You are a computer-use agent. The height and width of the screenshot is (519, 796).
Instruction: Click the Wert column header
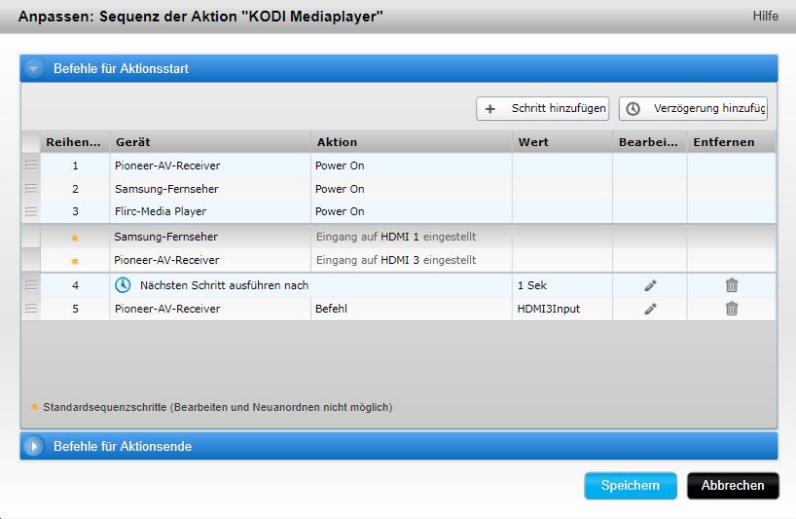point(561,142)
